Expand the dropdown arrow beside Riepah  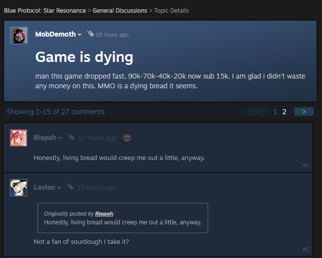pyautogui.click(x=60, y=138)
